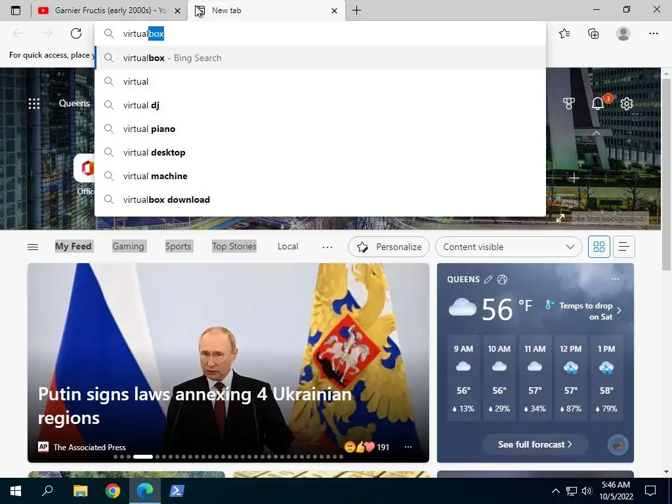Open the Windows notification center

point(650,491)
